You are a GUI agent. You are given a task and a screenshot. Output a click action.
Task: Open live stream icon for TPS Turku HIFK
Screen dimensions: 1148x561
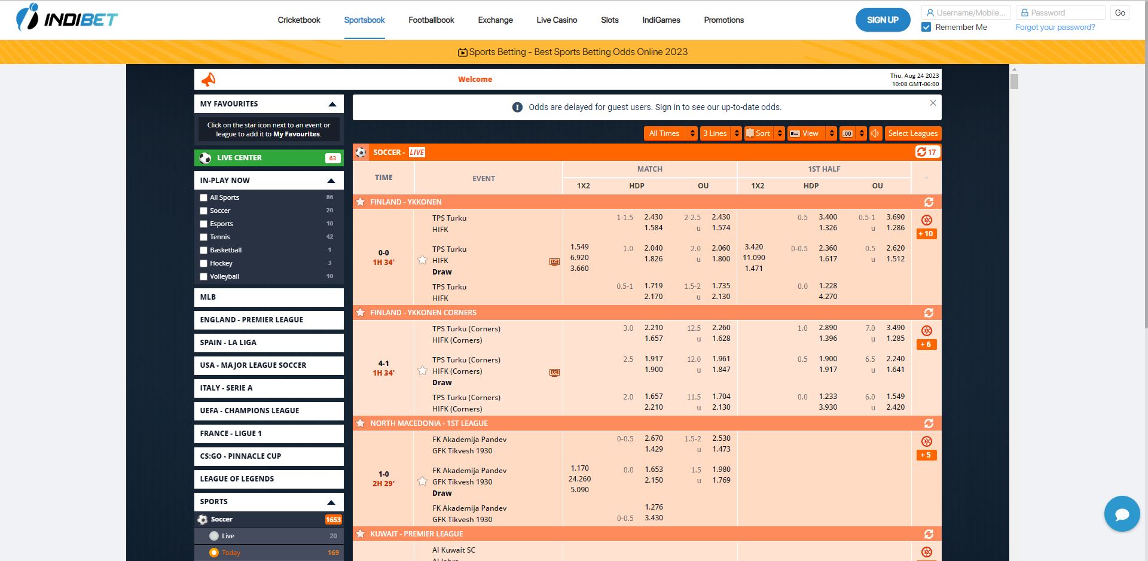pos(554,262)
